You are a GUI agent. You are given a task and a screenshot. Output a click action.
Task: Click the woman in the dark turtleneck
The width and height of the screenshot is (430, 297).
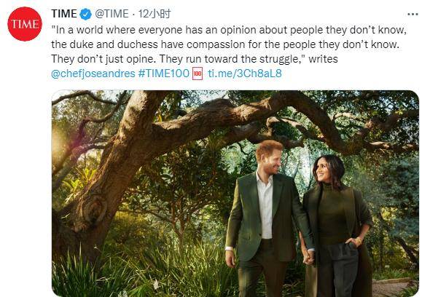pos(337,226)
